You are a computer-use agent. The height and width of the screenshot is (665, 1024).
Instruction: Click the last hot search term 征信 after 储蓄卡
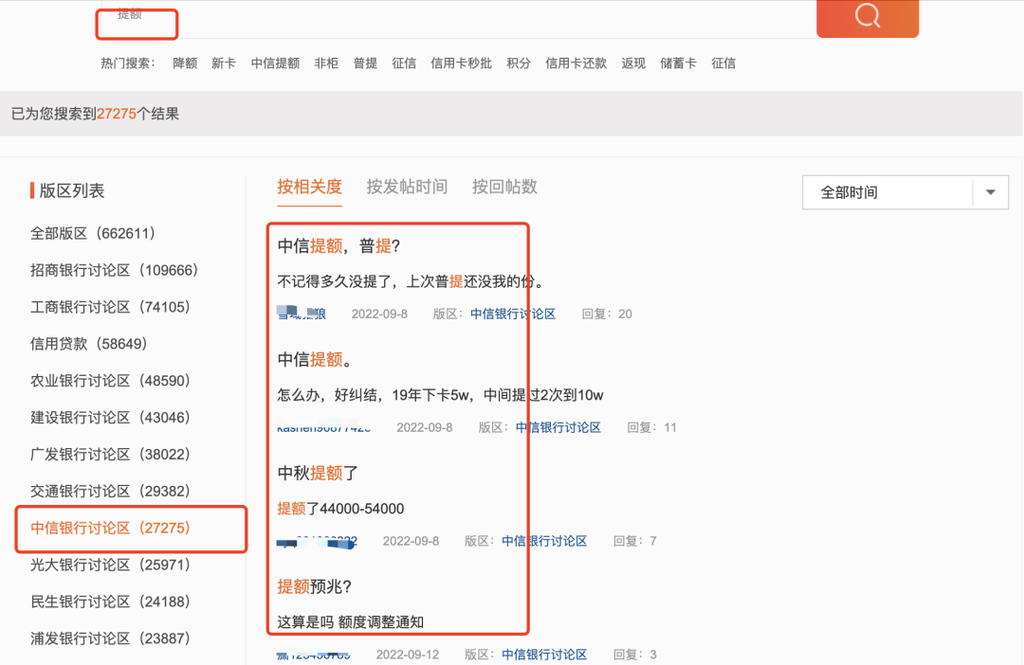click(722, 63)
